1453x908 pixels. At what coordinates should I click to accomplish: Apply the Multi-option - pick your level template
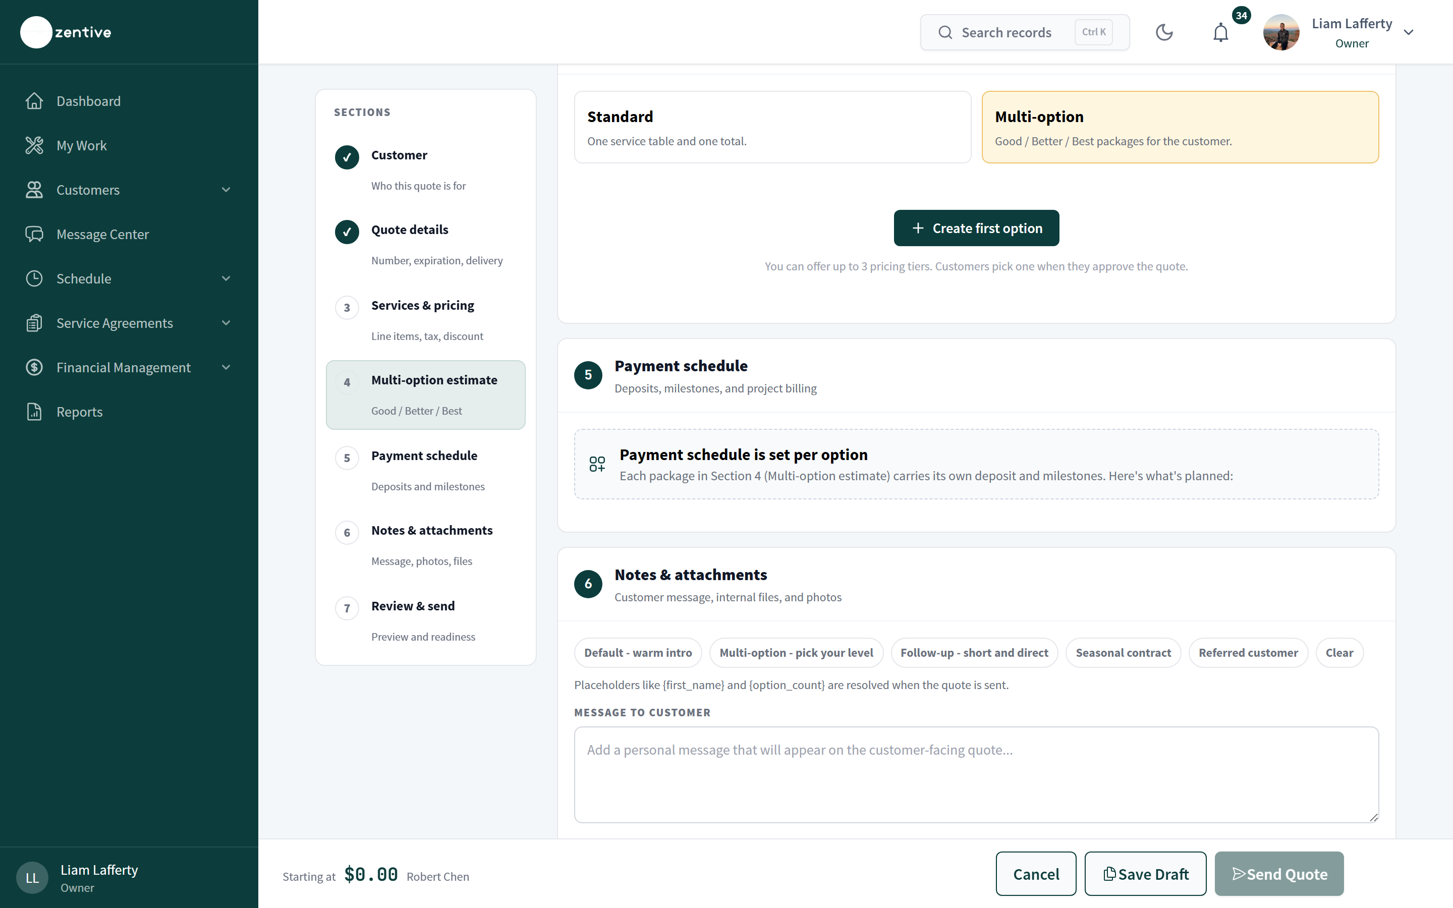796,653
